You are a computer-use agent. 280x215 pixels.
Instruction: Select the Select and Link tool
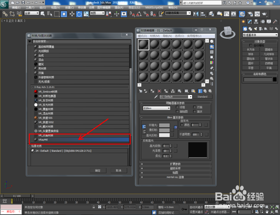[5, 14]
